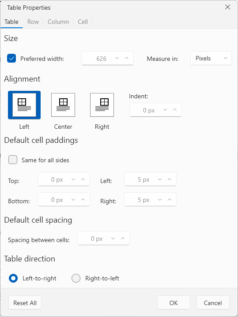
Task: Decrease Spacing between cells value
Action: [113, 239]
